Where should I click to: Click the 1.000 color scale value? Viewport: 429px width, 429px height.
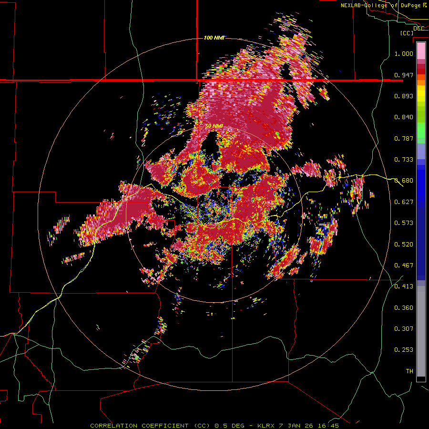404,53
